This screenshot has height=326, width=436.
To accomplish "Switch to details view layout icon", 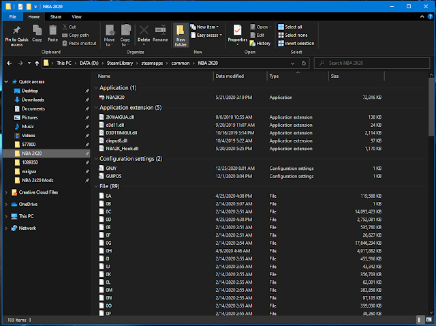I will click(419, 320).
